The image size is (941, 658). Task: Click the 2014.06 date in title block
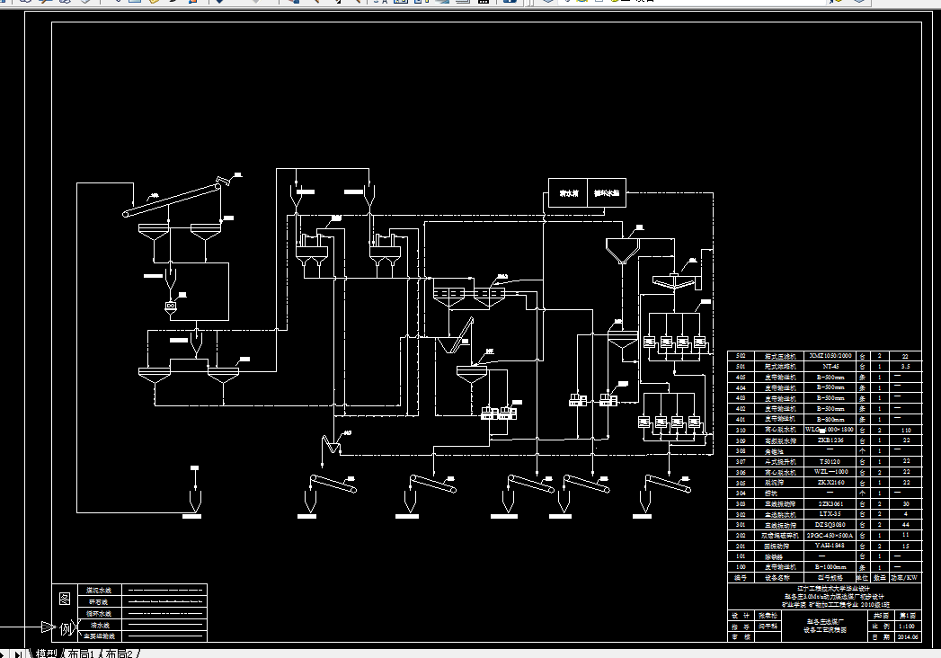click(x=908, y=637)
